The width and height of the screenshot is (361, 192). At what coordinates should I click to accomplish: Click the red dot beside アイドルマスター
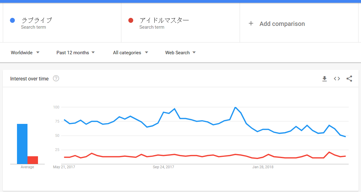(131, 20)
